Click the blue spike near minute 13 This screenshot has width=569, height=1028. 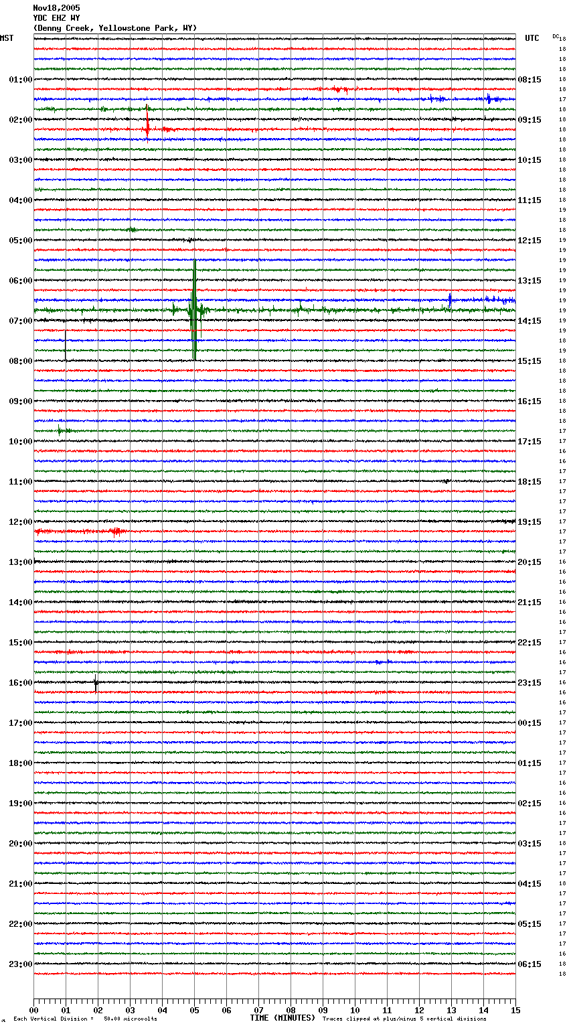pos(450,300)
